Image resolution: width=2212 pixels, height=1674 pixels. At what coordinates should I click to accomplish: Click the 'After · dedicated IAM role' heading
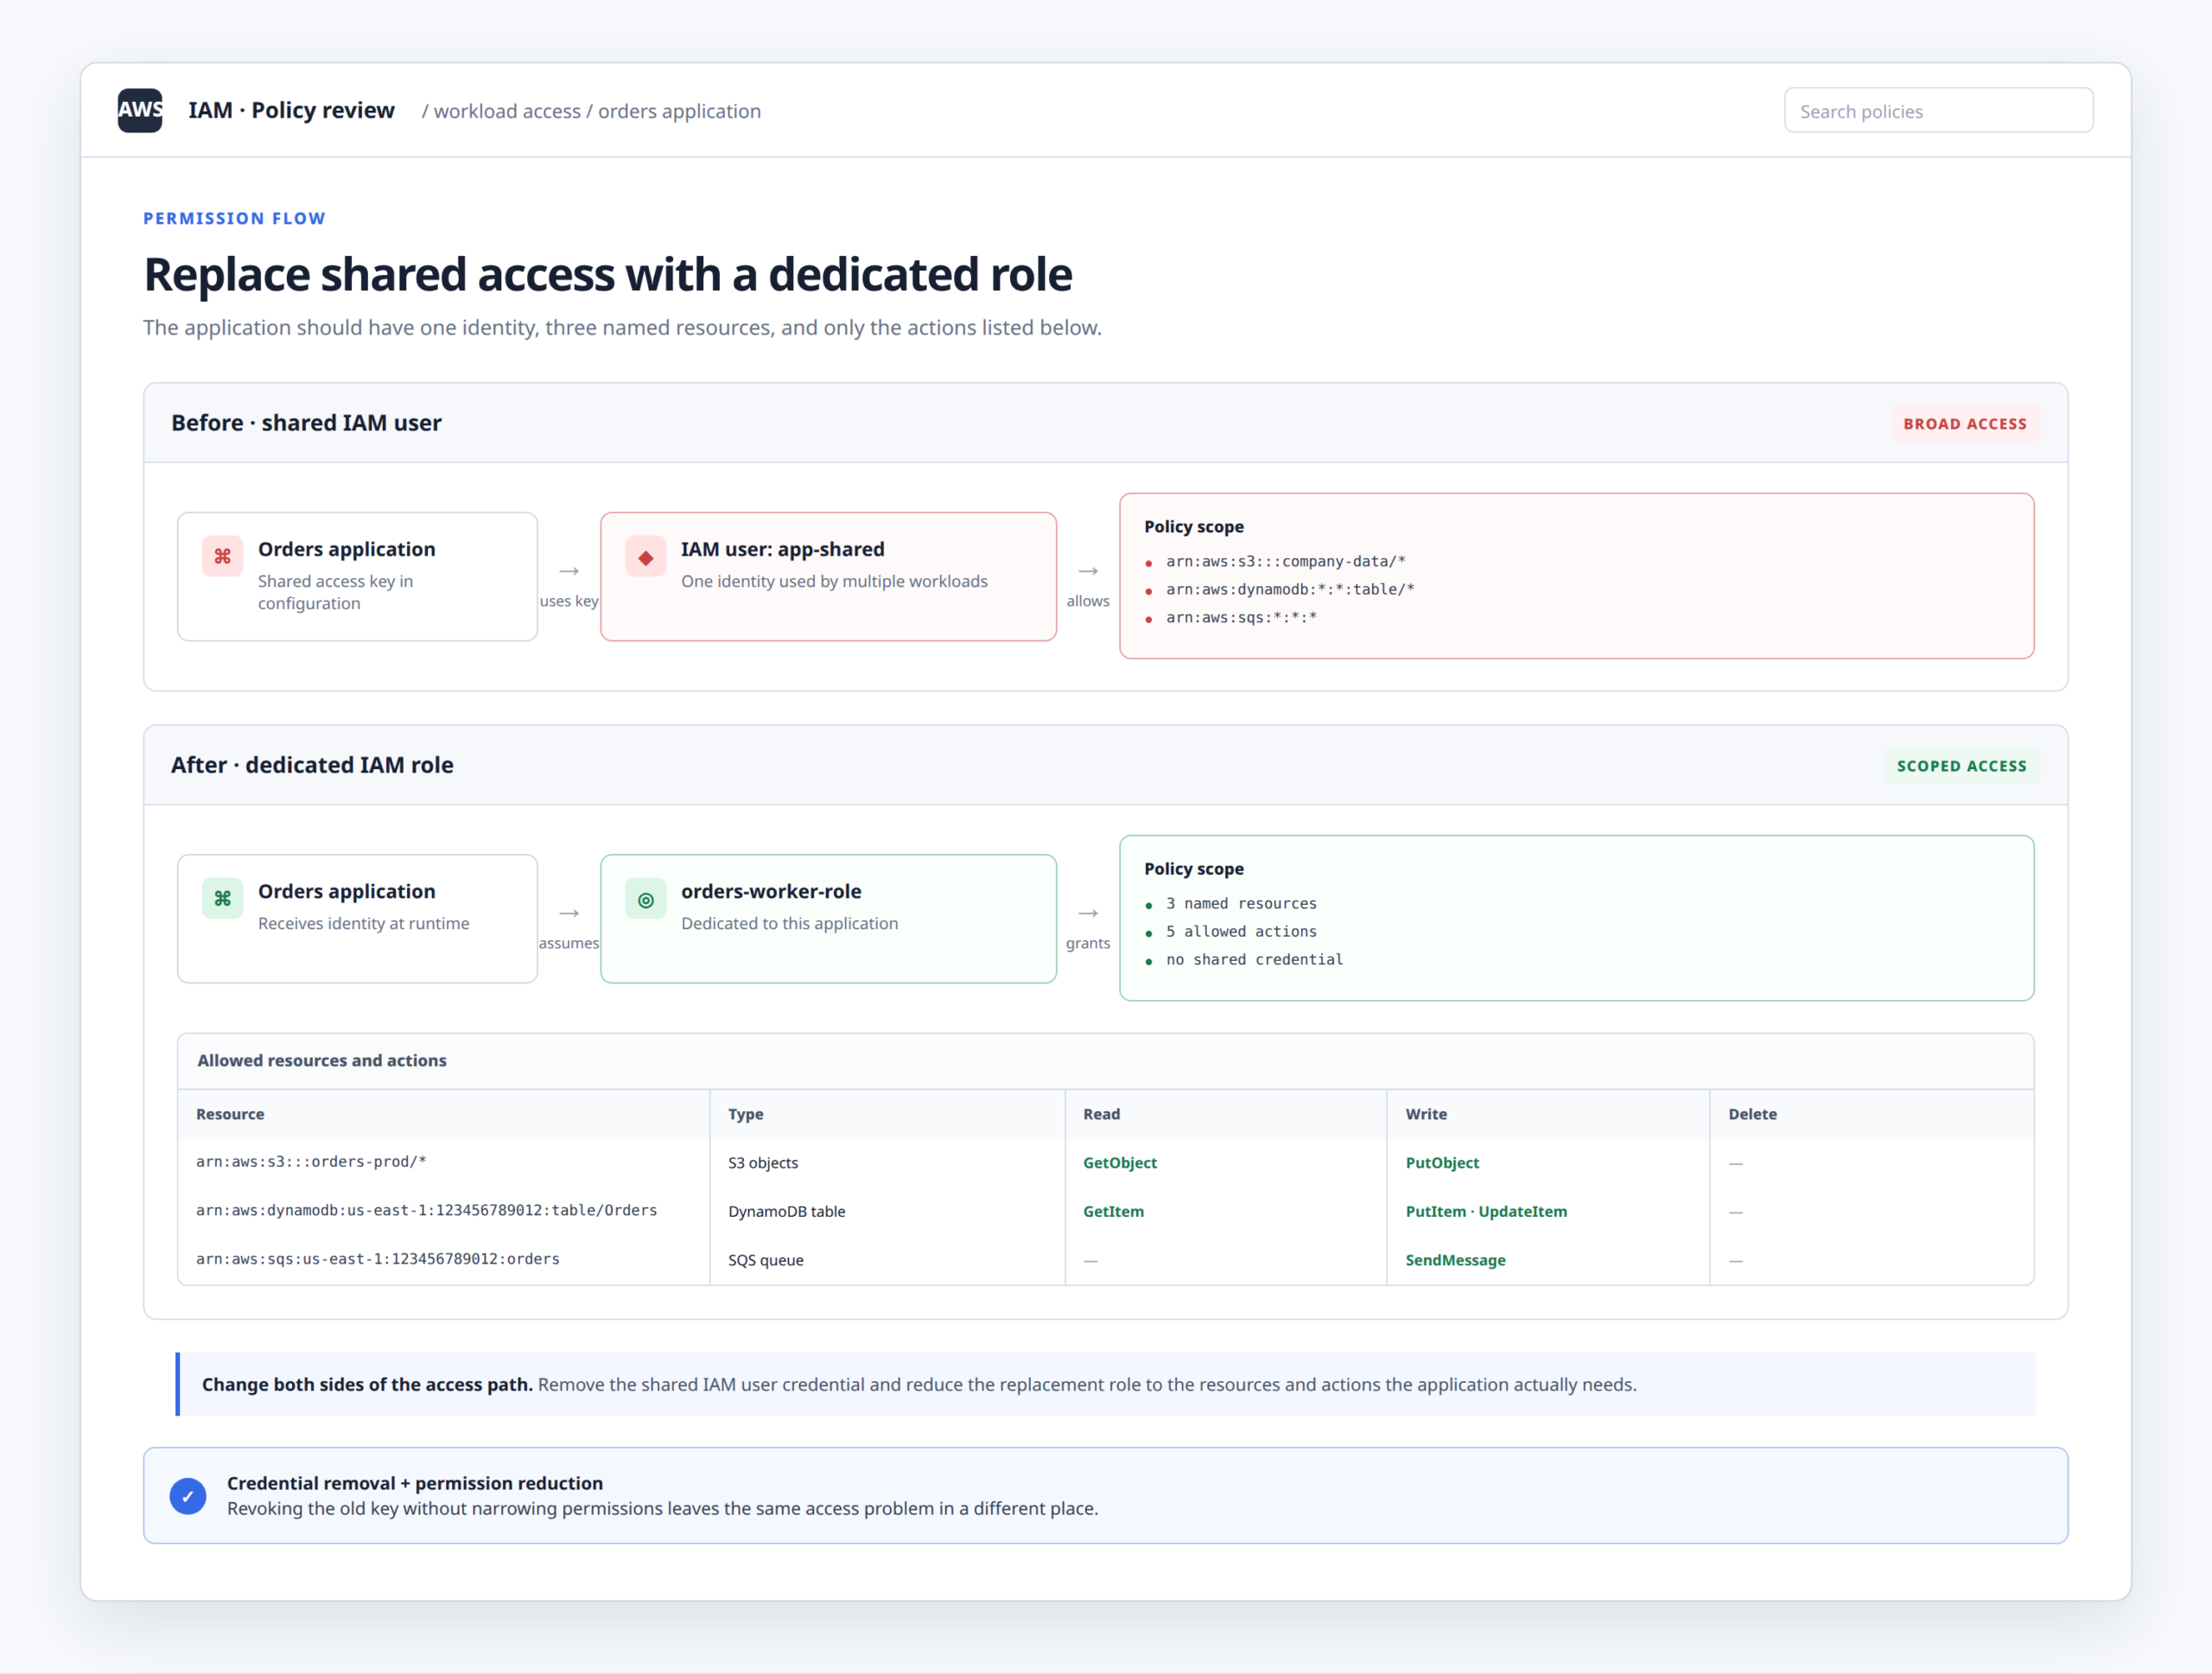[x=312, y=765]
